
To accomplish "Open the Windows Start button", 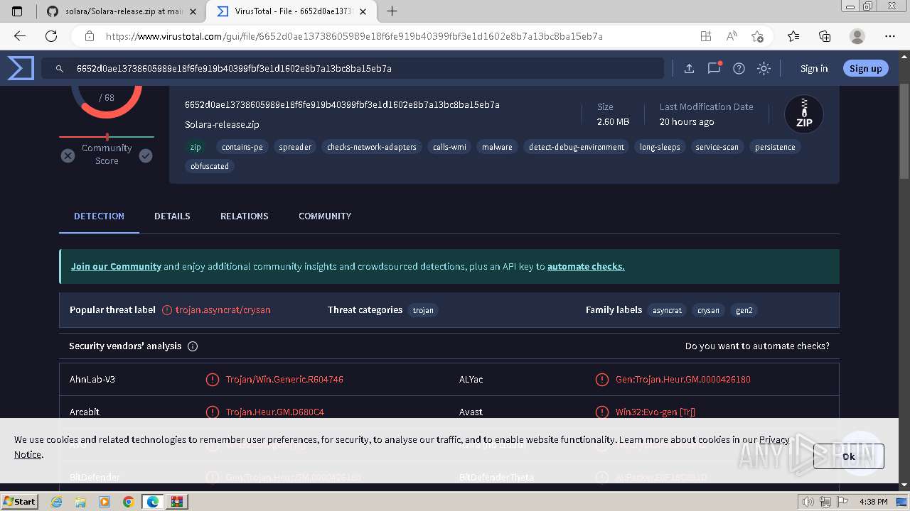I will pyautogui.click(x=19, y=501).
